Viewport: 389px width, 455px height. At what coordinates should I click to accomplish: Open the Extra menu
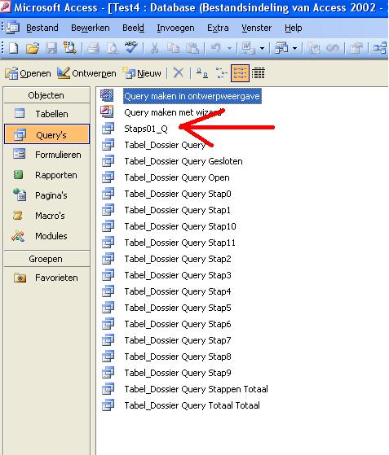(218, 28)
